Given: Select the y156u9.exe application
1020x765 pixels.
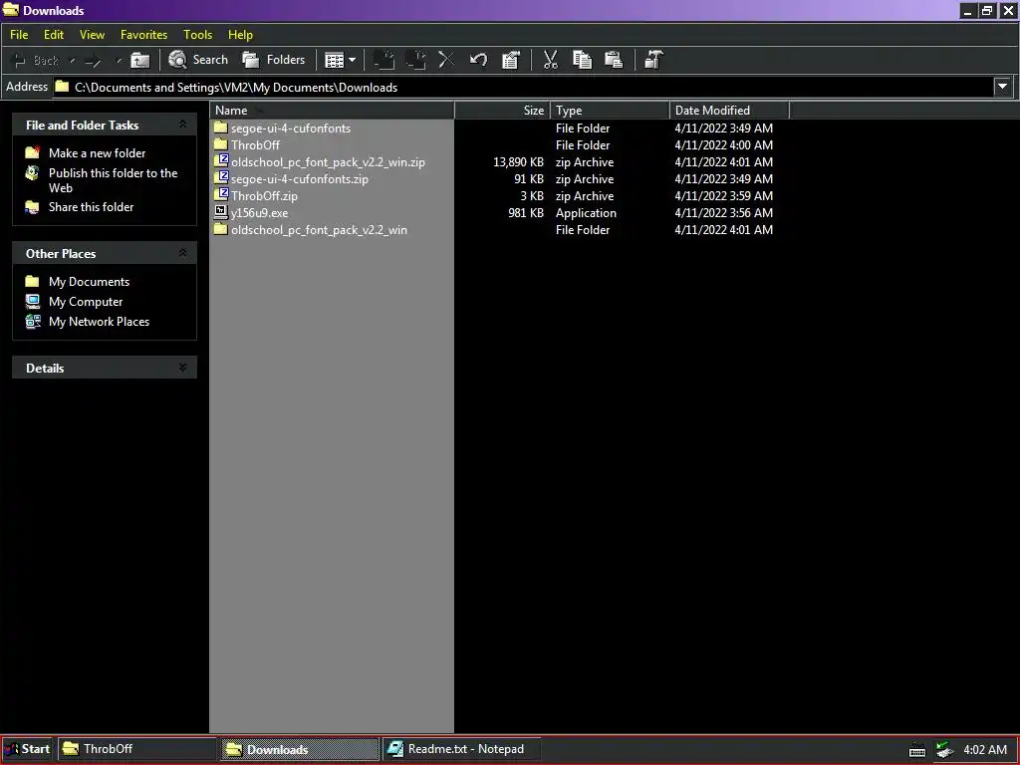Looking at the screenshot, I should [x=259, y=213].
